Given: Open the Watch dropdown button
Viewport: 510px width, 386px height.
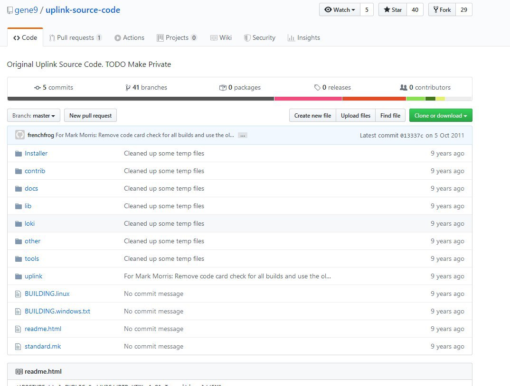Looking at the screenshot, I should [340, 10].
